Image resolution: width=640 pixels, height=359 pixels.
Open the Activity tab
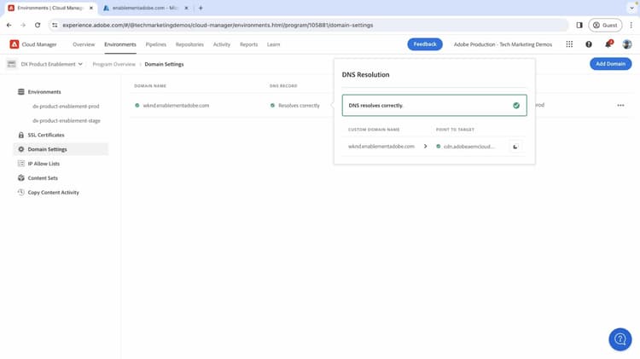pyautogui.click(x=222, y=44)
